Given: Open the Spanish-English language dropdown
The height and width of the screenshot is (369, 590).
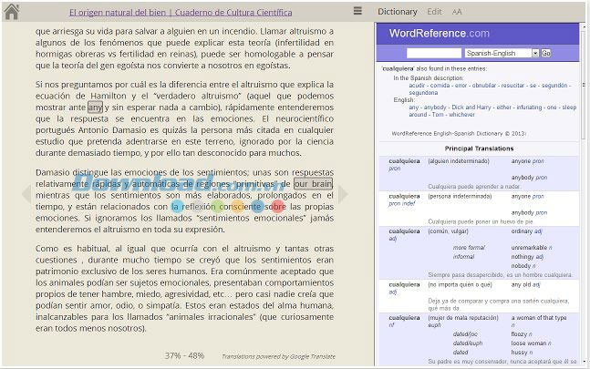Looking at the screenshot, I should (510, 54).
